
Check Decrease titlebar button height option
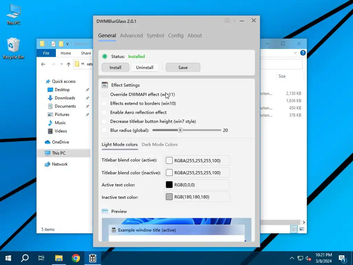click(104, 121)
